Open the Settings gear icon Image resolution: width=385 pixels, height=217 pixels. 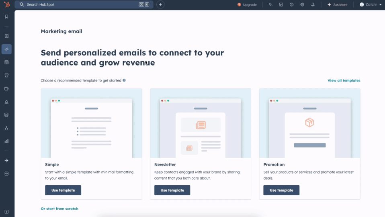point(302,4)
